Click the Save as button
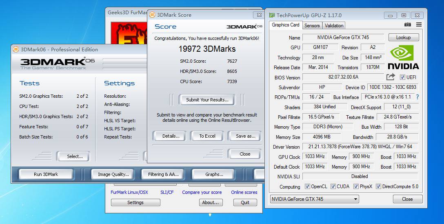Screen dimensions: 444x224 click(x=245, y=136)
